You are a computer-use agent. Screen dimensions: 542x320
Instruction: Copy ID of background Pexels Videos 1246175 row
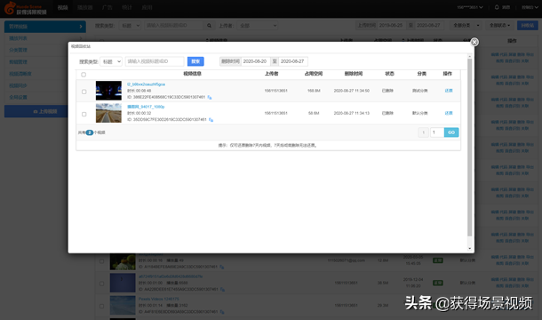point(222,312)
